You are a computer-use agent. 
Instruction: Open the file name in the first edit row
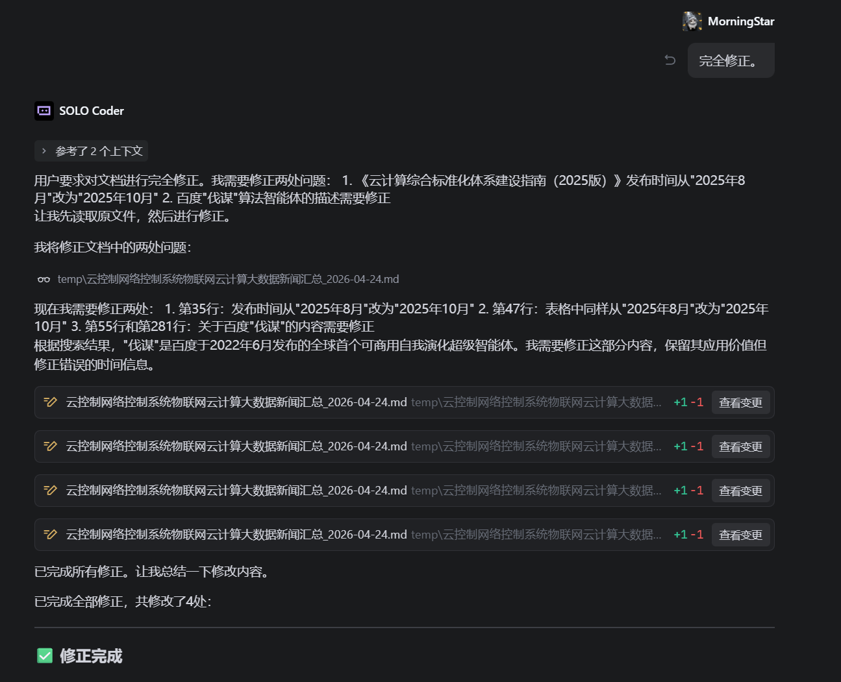236,402
